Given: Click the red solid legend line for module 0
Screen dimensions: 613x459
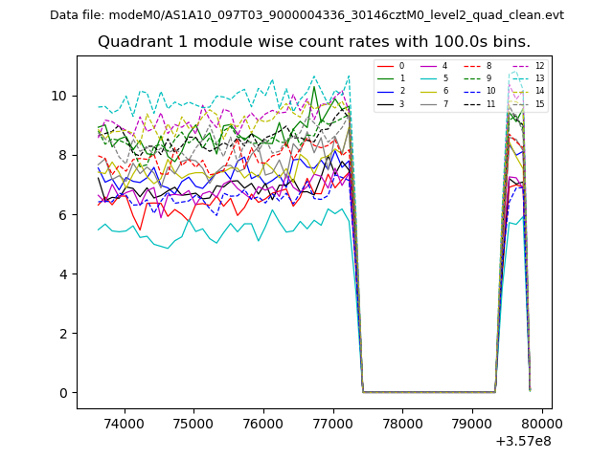Looking at the screenshot, I should (386, 66).
